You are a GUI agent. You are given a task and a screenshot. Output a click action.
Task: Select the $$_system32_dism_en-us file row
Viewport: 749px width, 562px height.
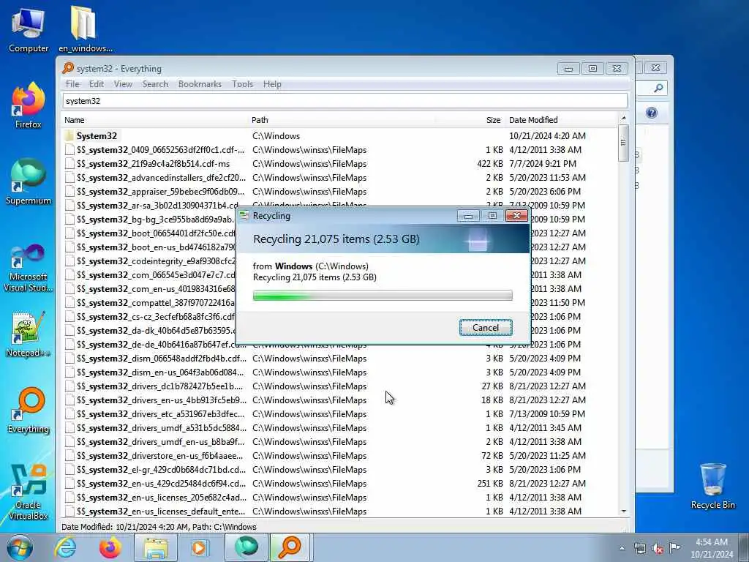tap(339, 372)
